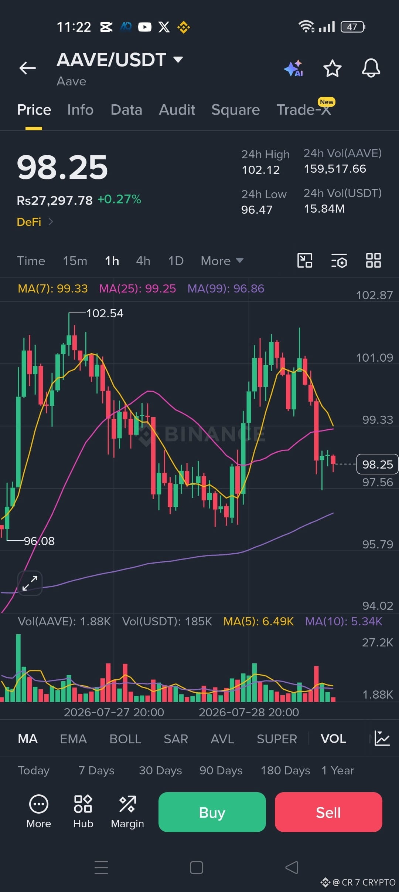Screen dimensions: 399x892
Task: Switch to the Data tab
Action: 126,110
